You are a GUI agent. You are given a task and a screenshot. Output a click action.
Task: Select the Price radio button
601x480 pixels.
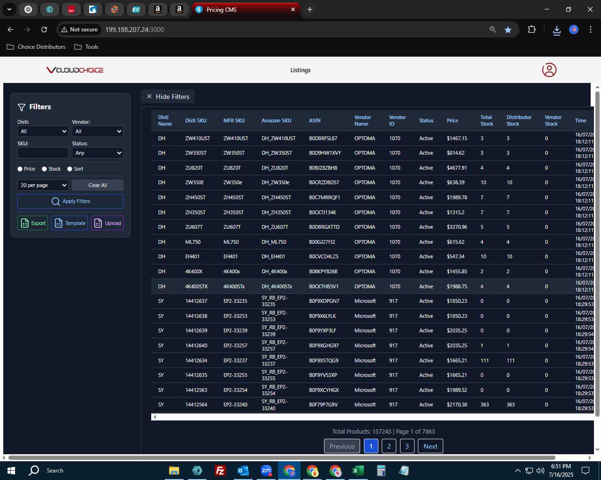(20, 169)
